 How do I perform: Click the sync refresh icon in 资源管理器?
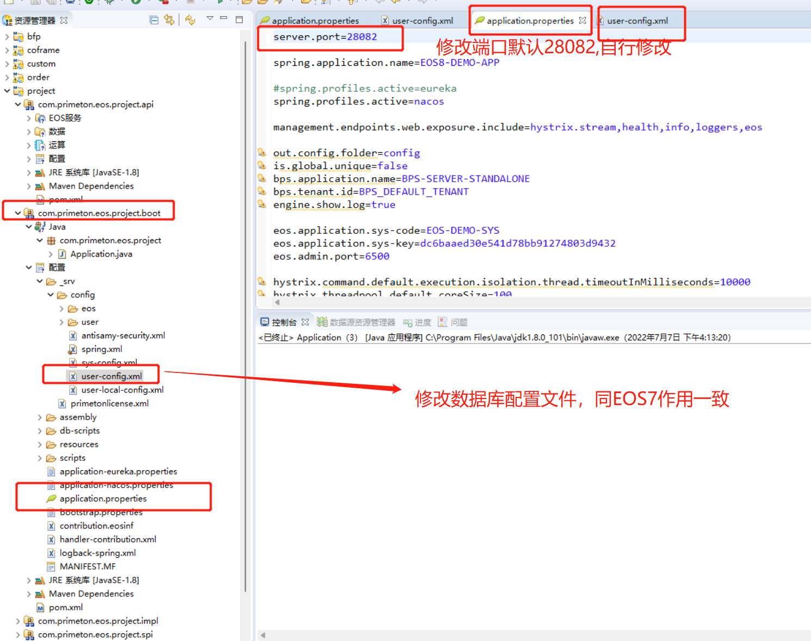190,20
